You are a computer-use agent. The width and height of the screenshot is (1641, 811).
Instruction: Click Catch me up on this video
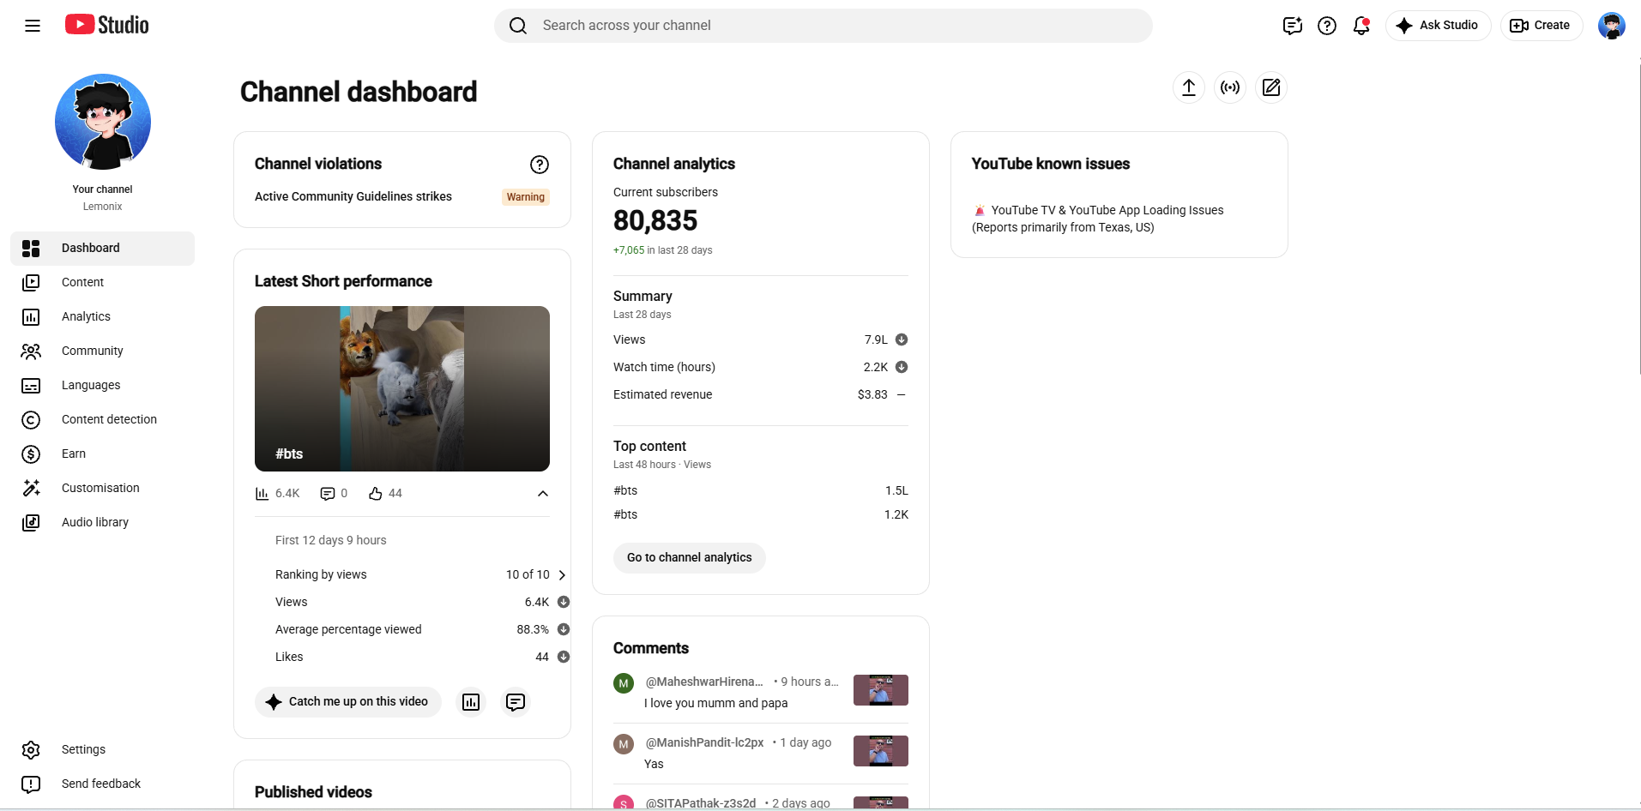[348, 702]
